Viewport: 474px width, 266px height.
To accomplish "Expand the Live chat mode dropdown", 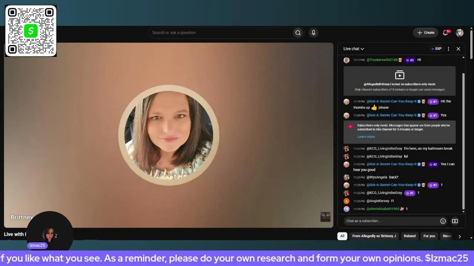I will (x=354, y=49).
